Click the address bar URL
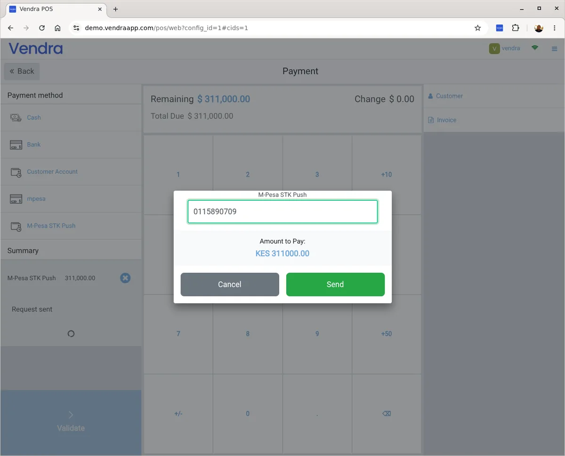 point(166,28)
